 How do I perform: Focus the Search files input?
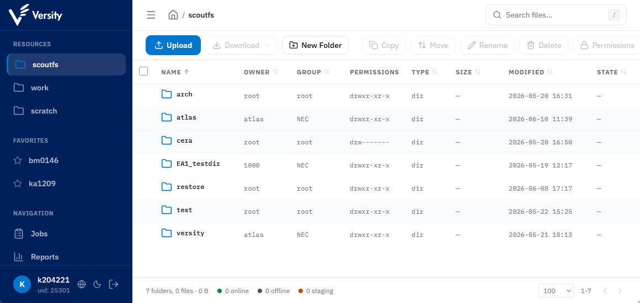[x=556, y=15]
